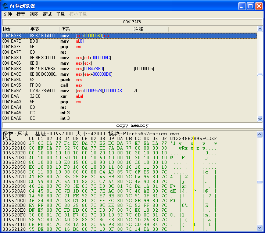Click the 代码 column header
Image resolution: width=265 pixels, height=233 pixels.
tap(96, 29)
